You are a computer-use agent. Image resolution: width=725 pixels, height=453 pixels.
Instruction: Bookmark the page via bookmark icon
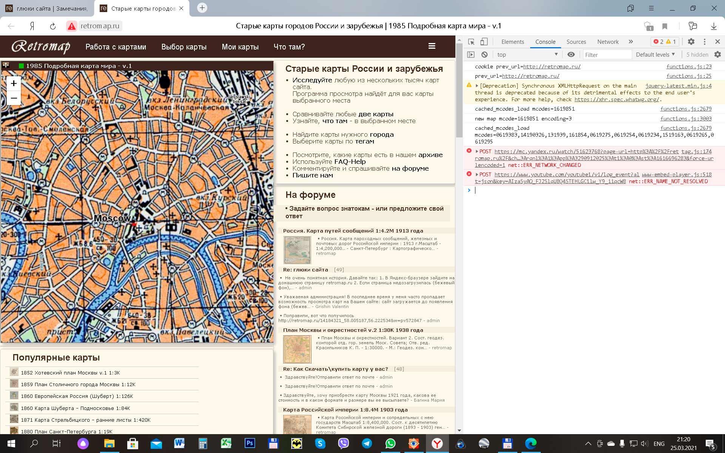(665, 26)
